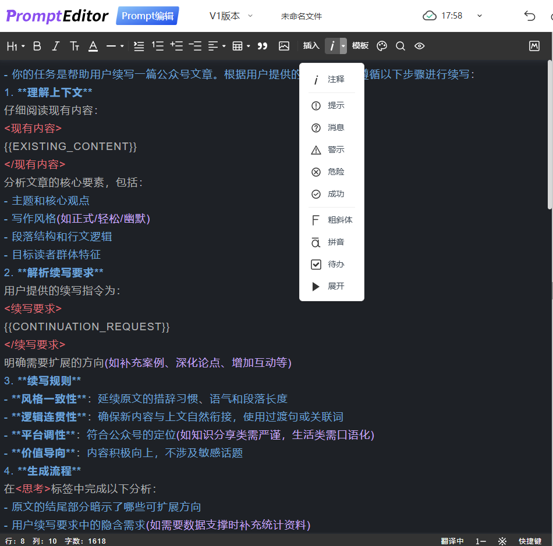
Task: Select the markdown M icon on the right
Action: [534, 45]
